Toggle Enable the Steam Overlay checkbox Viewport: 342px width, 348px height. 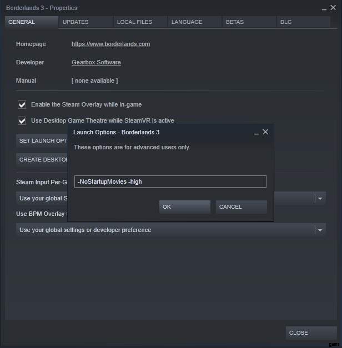(22, 104)
